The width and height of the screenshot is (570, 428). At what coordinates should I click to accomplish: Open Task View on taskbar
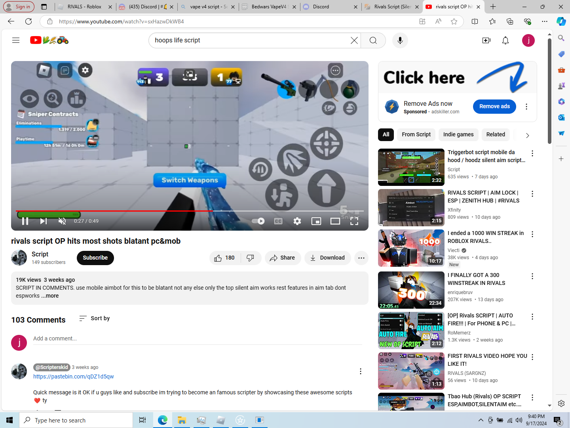(x=142, y=420)
